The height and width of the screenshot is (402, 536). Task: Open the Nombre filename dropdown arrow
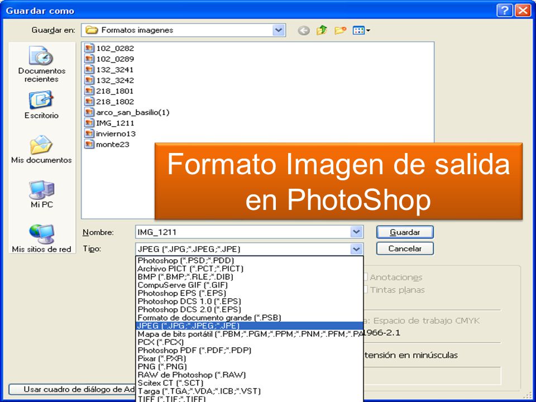[x=356, y=232]
